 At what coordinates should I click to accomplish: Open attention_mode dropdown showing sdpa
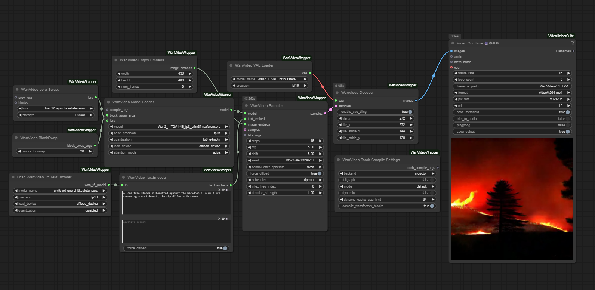pos(169,152)
